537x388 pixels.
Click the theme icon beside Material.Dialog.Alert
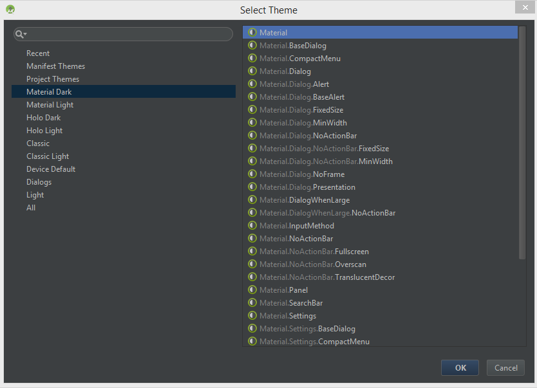click(252, 84)
